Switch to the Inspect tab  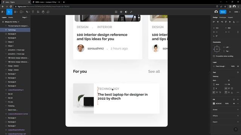pyautogui.click(x=230, y=18)
